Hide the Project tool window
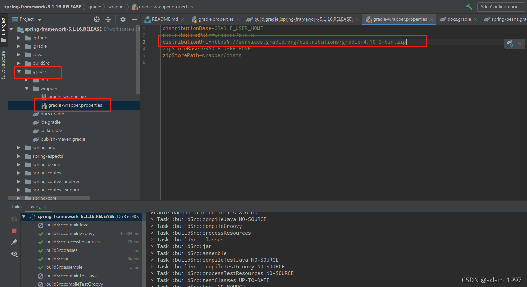 (x=135, y=19)
